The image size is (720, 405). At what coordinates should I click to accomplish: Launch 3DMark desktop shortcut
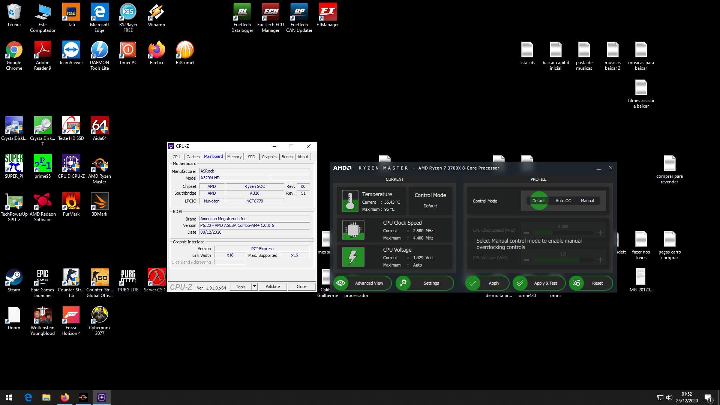(x=99, y=204)
